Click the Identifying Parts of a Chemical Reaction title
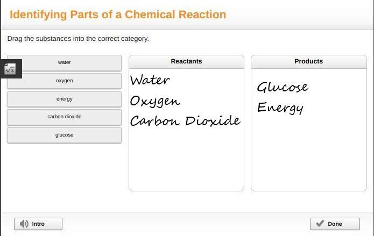The image size is (374, 236). [118, 15]
